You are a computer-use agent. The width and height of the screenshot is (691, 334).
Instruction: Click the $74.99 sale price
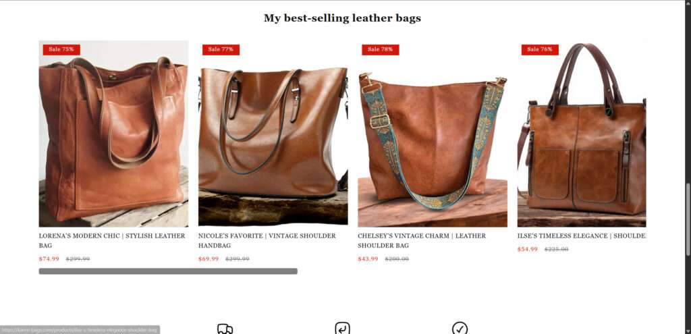(x=49, y=259)
